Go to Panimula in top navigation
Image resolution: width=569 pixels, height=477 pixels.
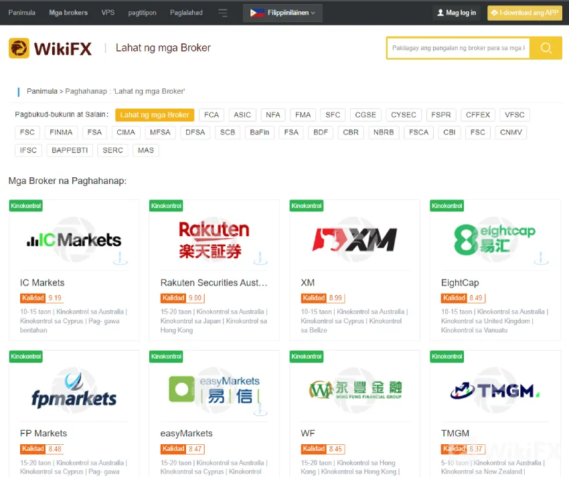pyautogui.click(x=22, y=13)
